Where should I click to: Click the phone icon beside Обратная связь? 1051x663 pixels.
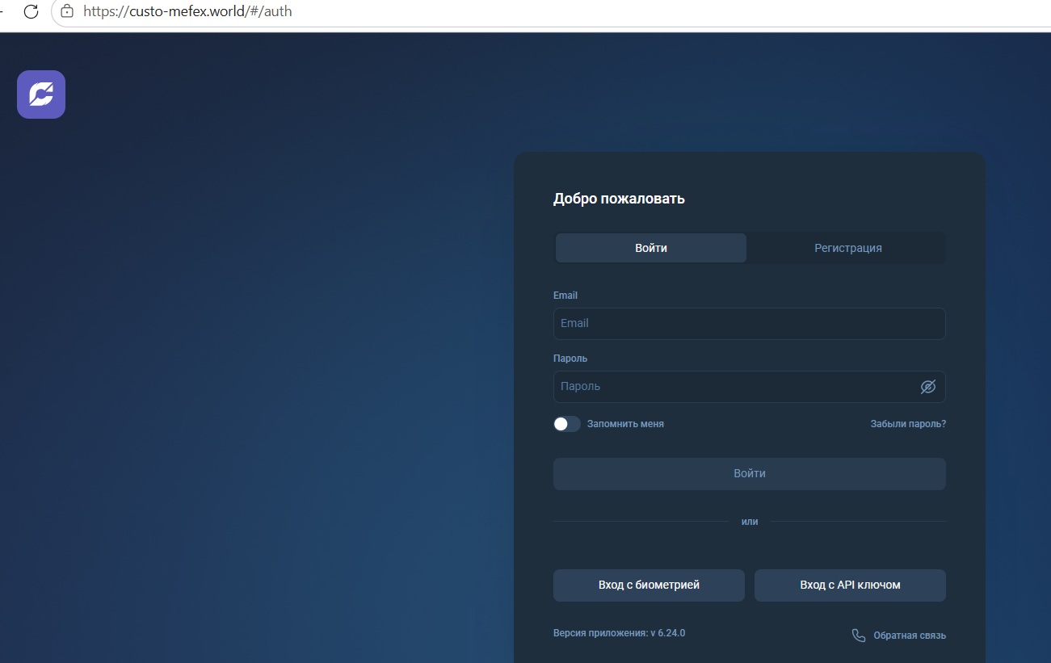pyautogui.click(x=859, y=636)
